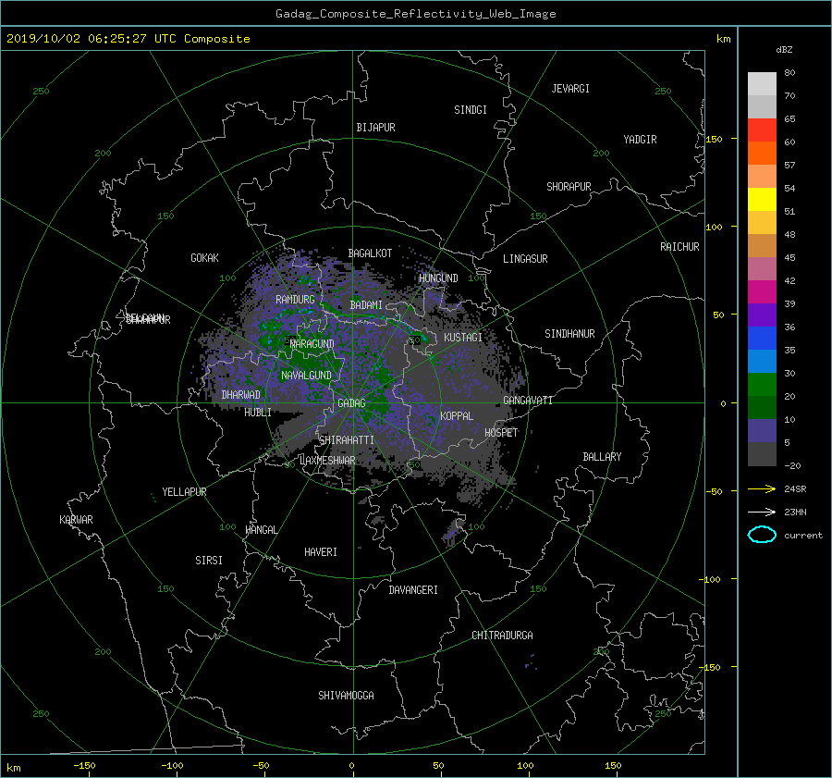Click the cyan 'current' ellipse legend icon

(762, 535)
